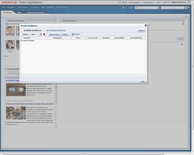Screen dimensions: 194x155
Task: Open the Navigator dropdown
Action: tap(12, 7)
